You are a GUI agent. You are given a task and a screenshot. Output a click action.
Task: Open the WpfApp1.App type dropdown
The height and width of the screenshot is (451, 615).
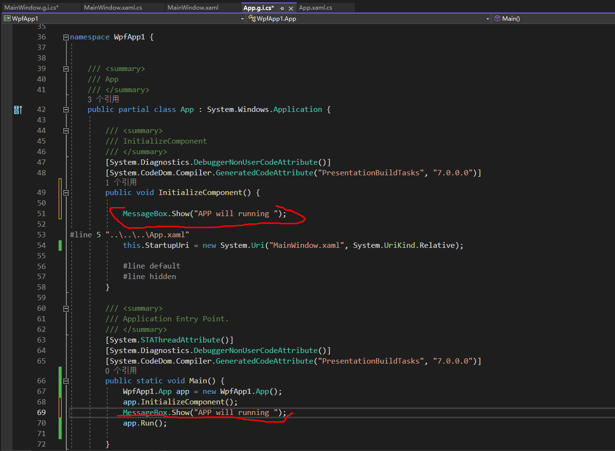pyautogui.click(x=369, y=19)
